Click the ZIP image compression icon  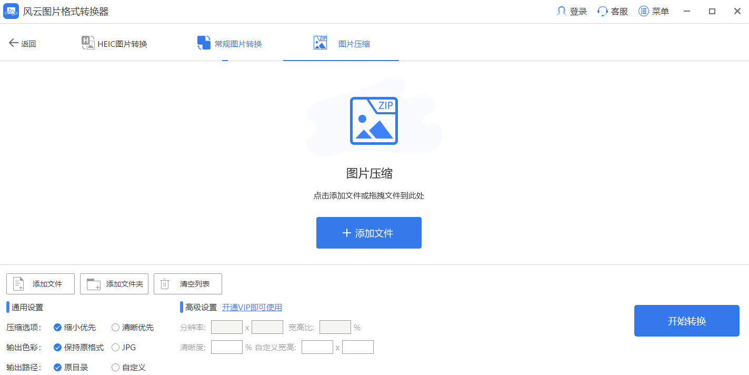(320, 42)
